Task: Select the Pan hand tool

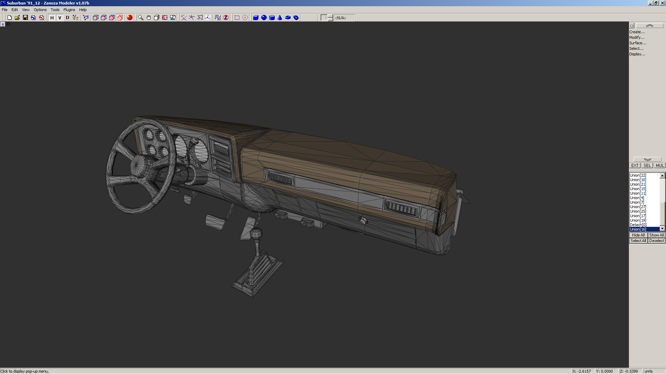Action: coord(148,18)
